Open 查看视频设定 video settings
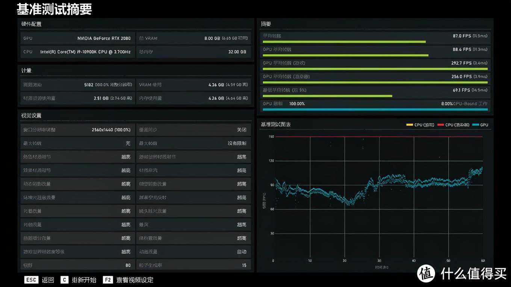Image resolution: width=511 pixels, height=287 pixels. pos(135,280)
